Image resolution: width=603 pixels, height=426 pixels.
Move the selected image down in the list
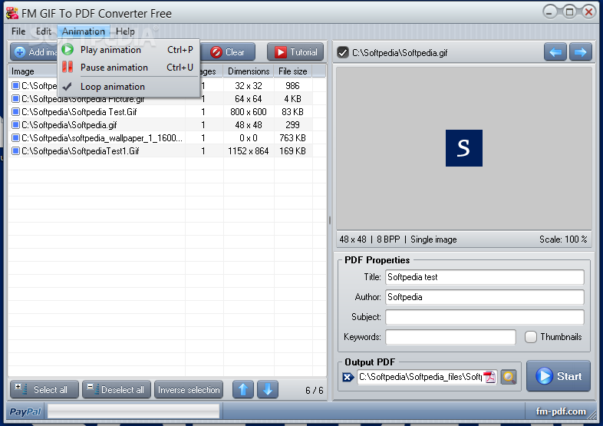(268, 389)
